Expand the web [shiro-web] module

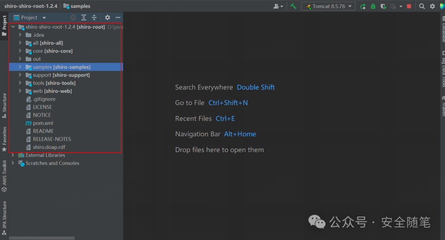coord(20,91)
